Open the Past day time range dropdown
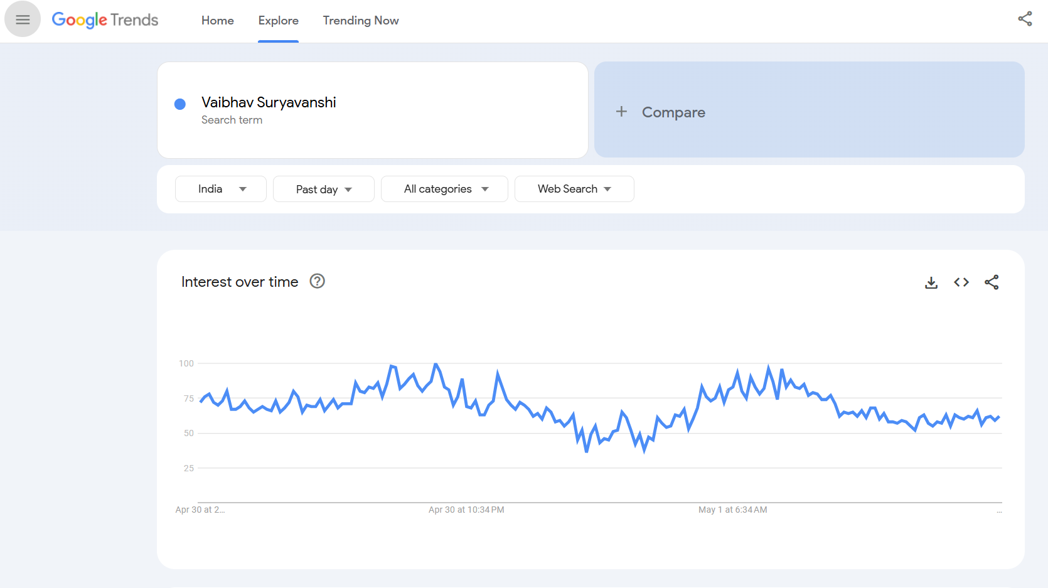Viewport: 1048px width, 588px height. point(324,189)
